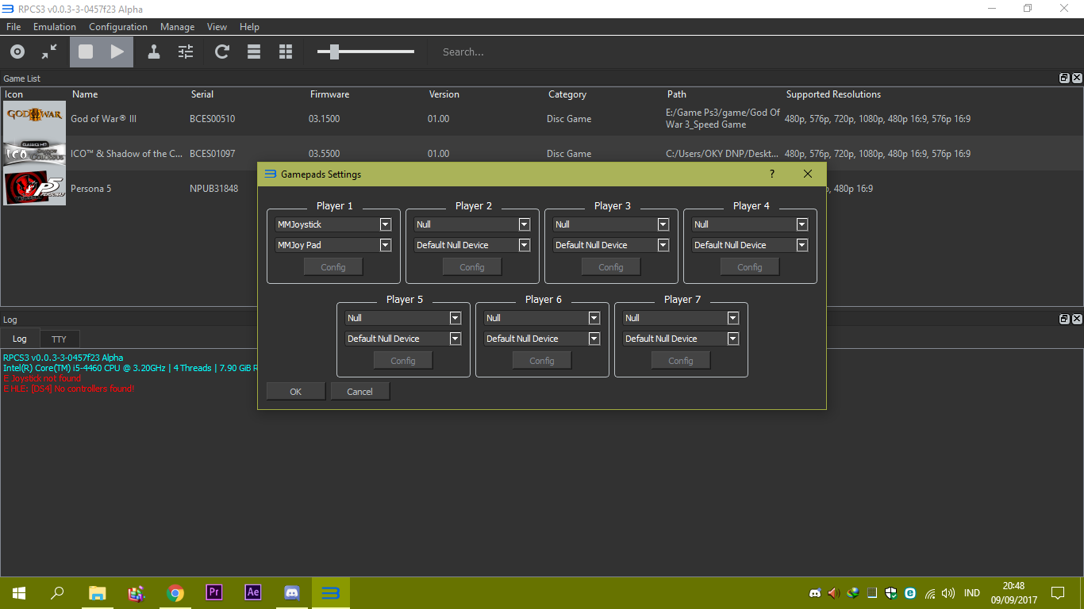Open the settings sliders toolbar icon
Image resolution: width=1084 pixels, height=609 pixels.
(x=186, y=52)
